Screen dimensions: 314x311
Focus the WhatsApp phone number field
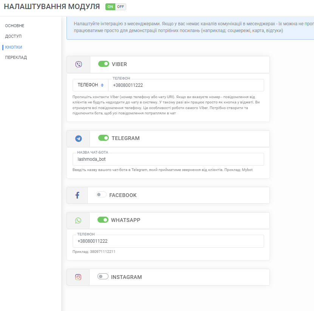pyautogui.click(x=168, y=241)
